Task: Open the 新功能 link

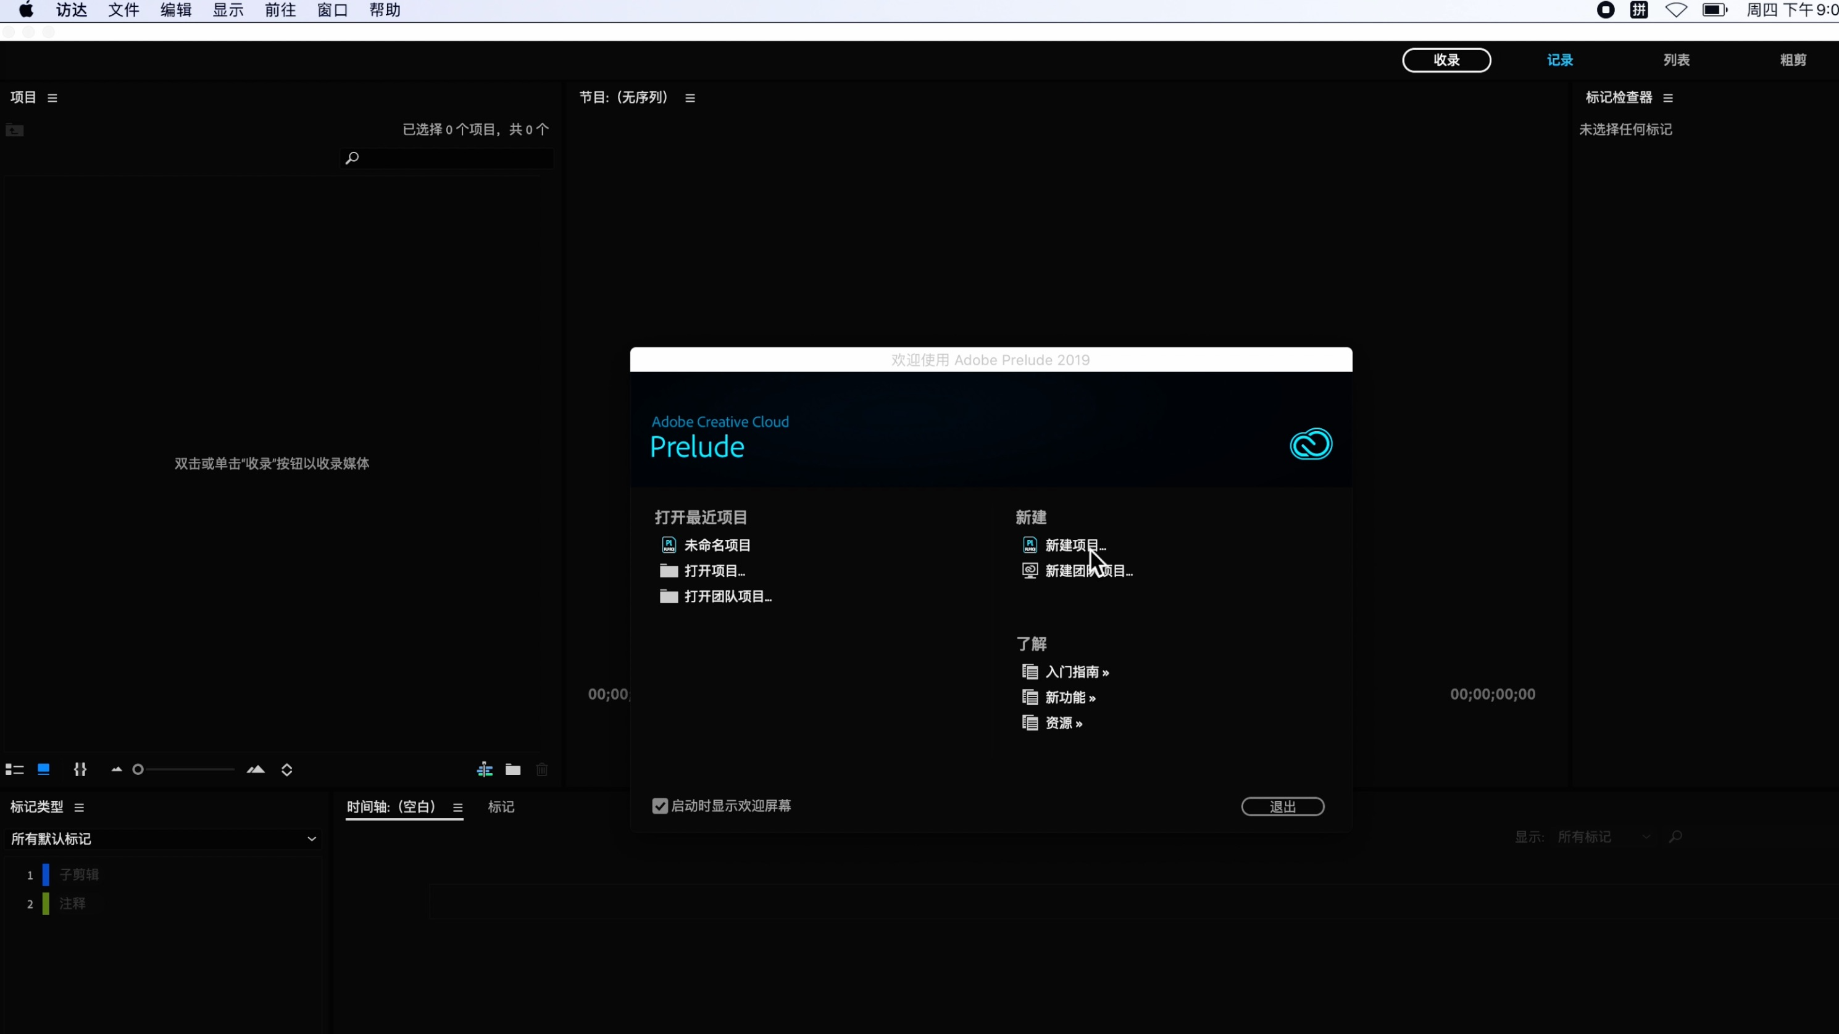Action: (x=1070, y=698)
